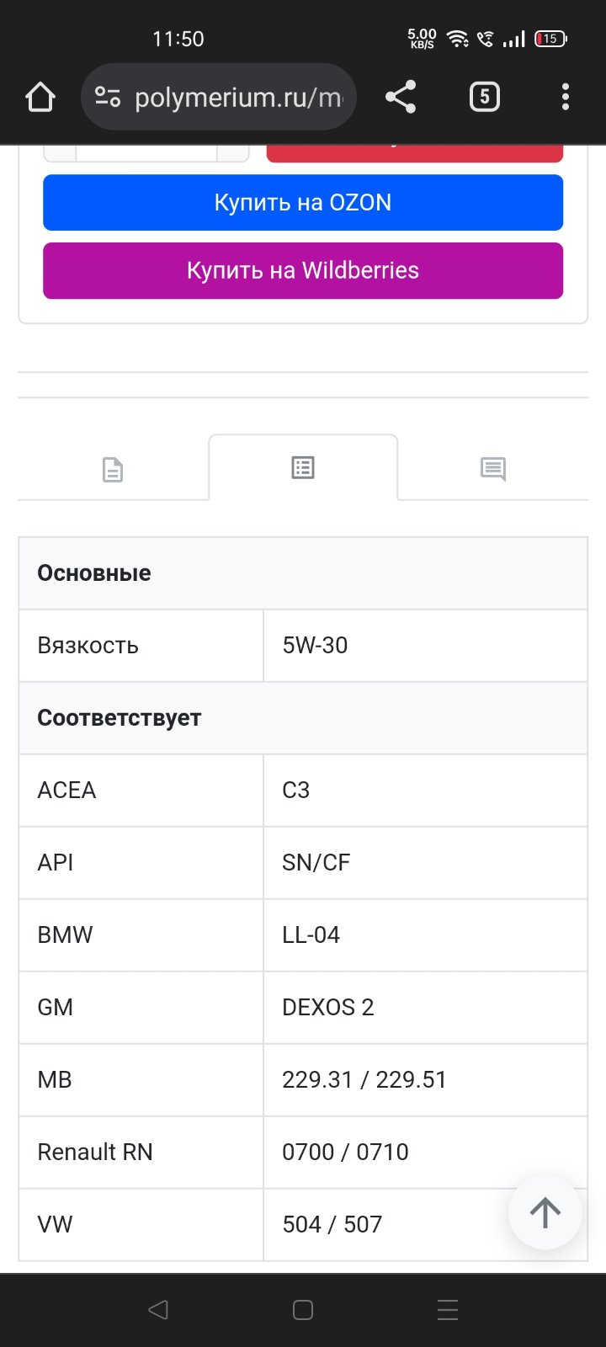Open site settings icon in address bar
The height and width of the screenshot is (1347, 606).
click(x=108, y=98)
